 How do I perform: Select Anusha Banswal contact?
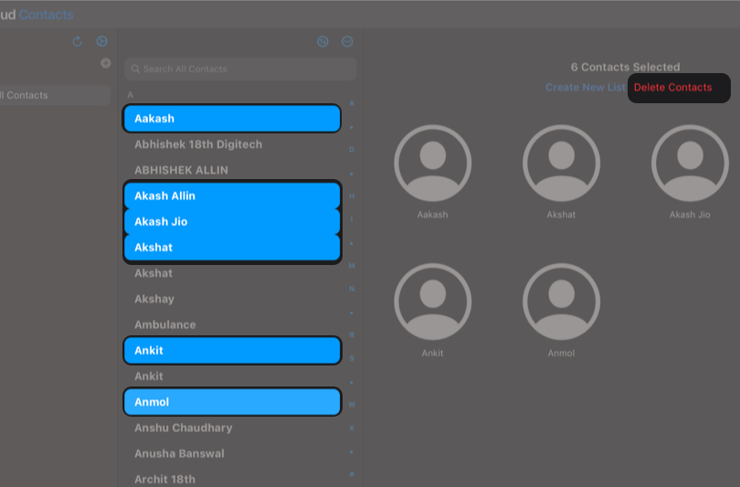(x=232, y=453)
